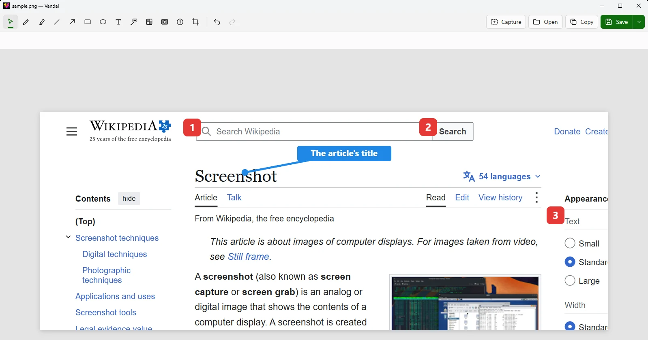648x340 pixels.
Task: Collapse the Screenshot techniques section chevron
Action: [x=68, y=237]
